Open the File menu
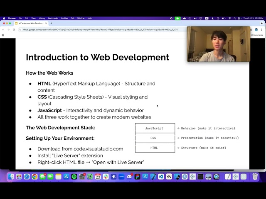 point(20,18)
